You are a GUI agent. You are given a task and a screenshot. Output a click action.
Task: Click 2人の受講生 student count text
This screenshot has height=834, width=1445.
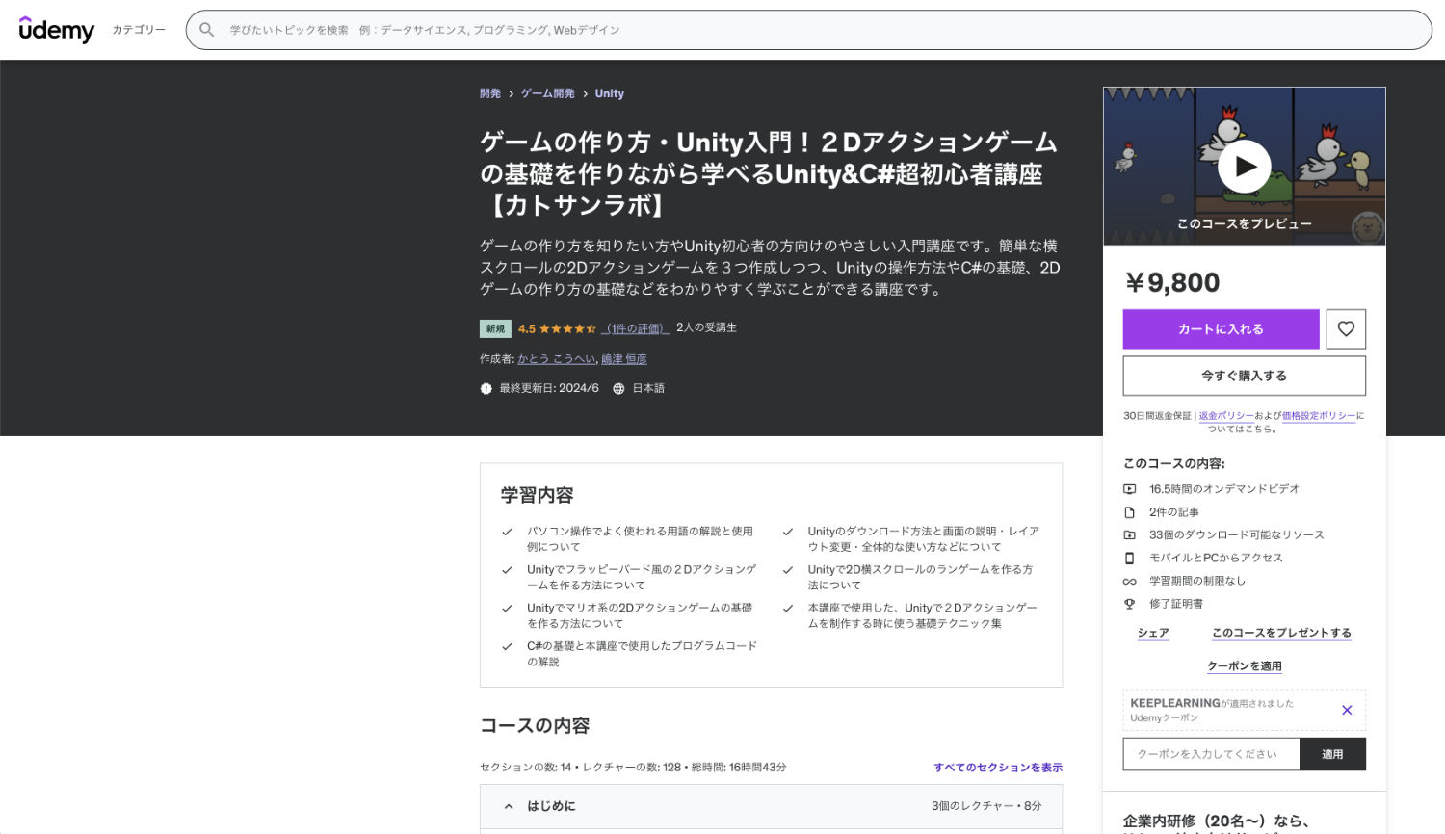click(706, 327)
